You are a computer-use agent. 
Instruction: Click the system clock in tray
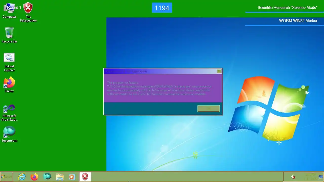(x=311, y=177)
